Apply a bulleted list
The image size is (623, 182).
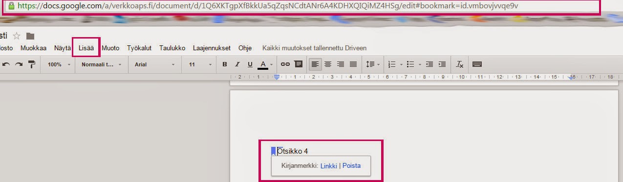pyautogui.click(x=410, y=64)
